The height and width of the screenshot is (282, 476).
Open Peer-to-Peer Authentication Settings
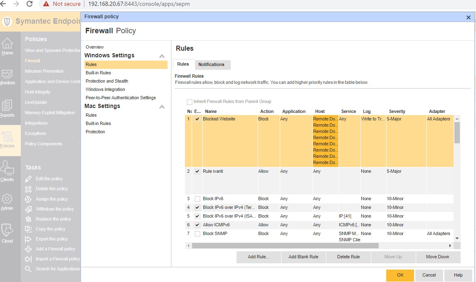(x=121, y=98)
